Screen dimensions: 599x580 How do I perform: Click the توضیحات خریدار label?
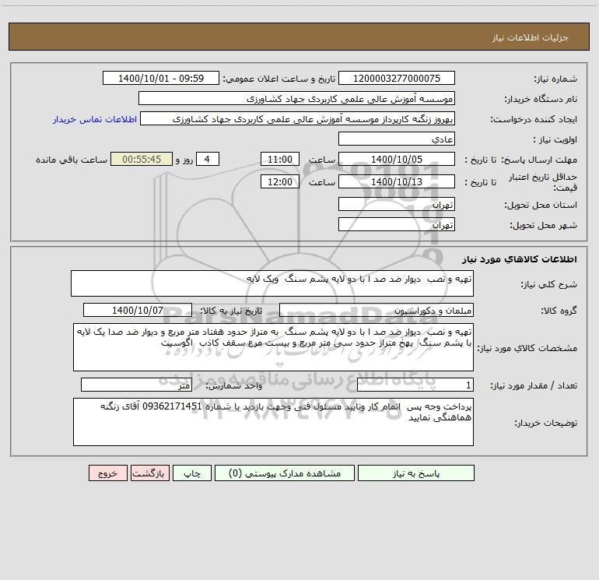coord(545,423)
